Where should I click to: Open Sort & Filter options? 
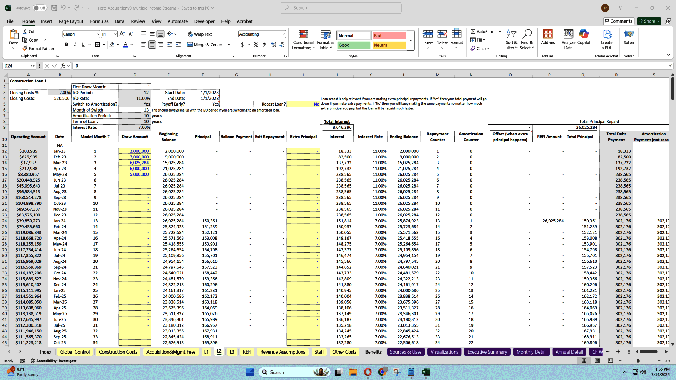(511, 39)
